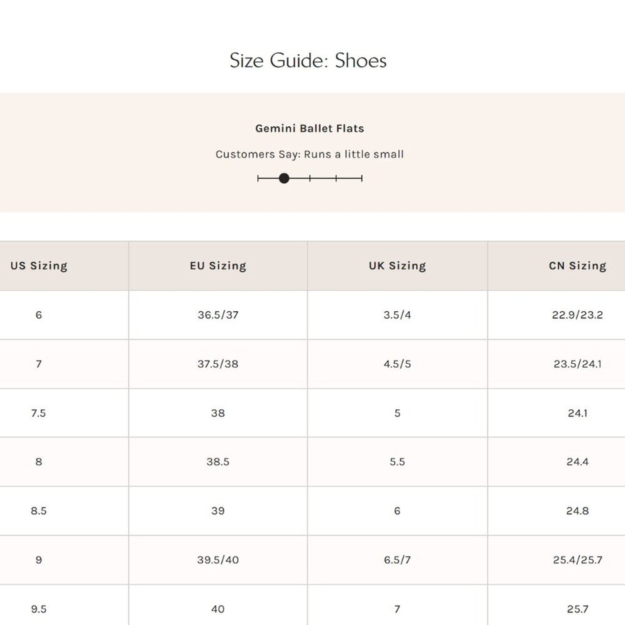Image resolution: width=625 pixels, height=625 pixels.
Task: Click UK size 6.5/7 cell
Action: [x=397, y=560]
